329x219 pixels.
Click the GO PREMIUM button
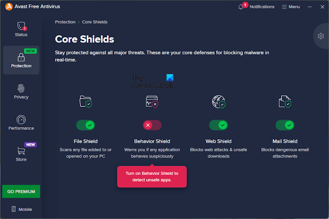coord(21,191)
